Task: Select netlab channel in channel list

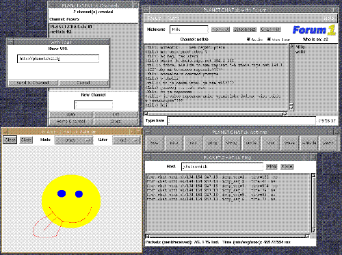Action: 61,31
